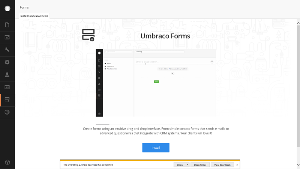This screenshot has width=300, height=169.
Task: Go to the Content section
Action: [7, 25]
